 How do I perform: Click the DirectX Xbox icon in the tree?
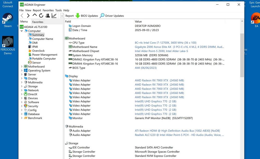tap(26, 94)
